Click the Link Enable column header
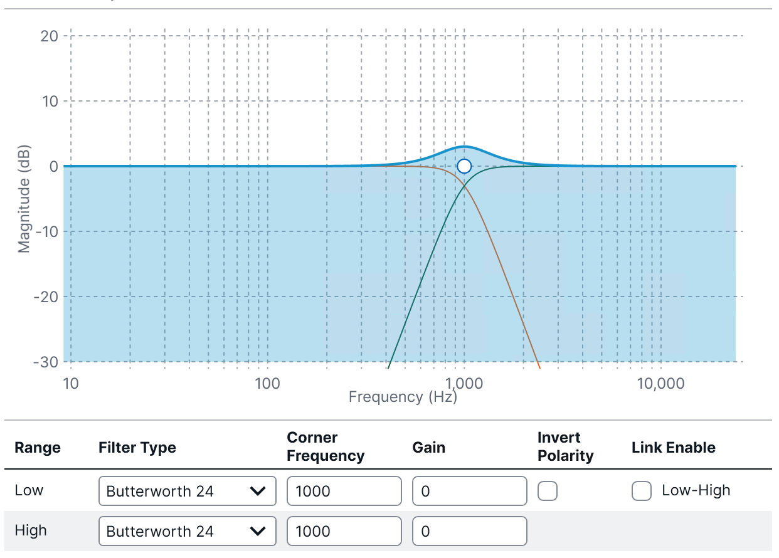This screenshot has height=558, width=779. [673, 448]
